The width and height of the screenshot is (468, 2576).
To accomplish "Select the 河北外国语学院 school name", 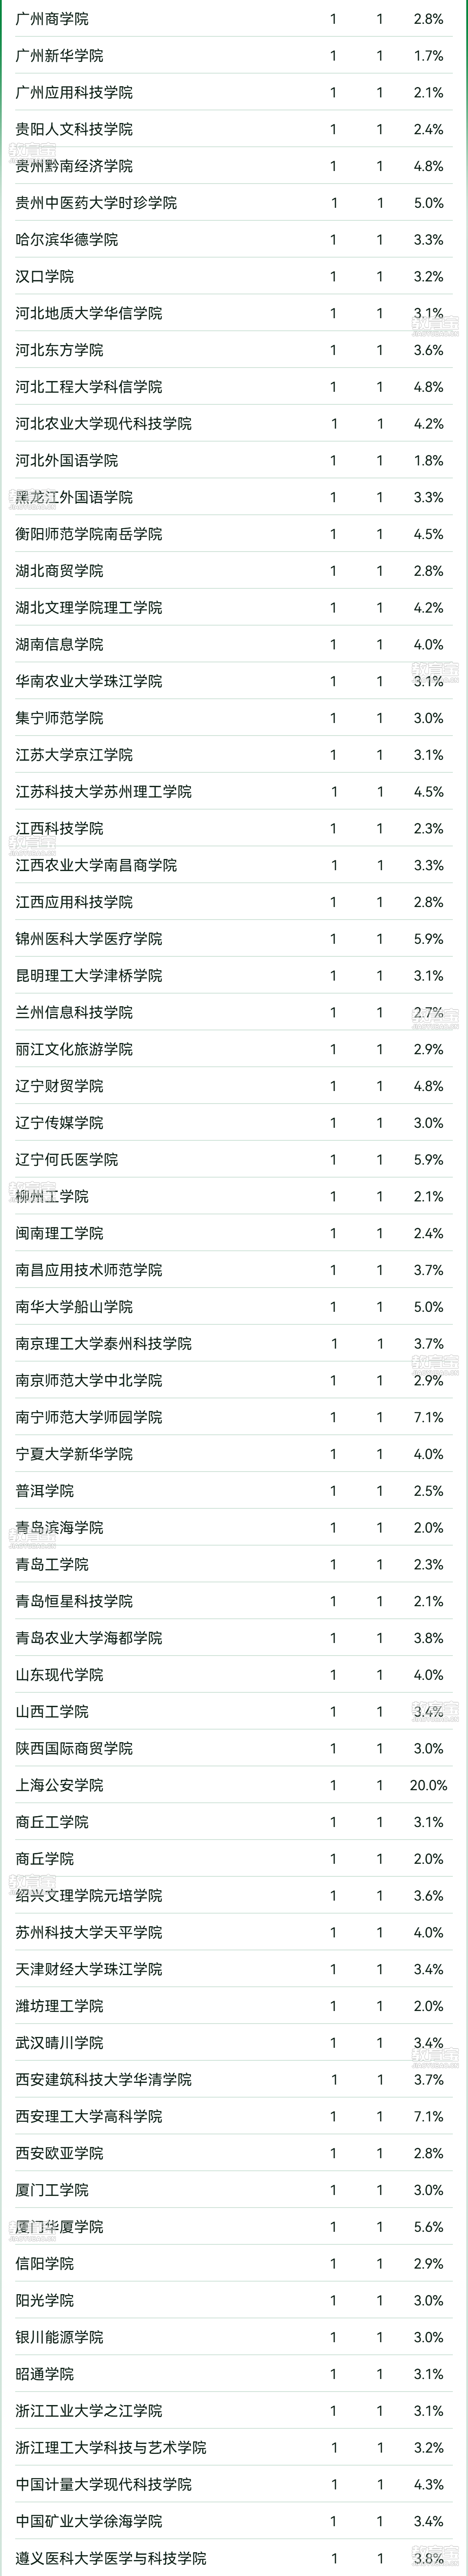I will tap(67, 461).
